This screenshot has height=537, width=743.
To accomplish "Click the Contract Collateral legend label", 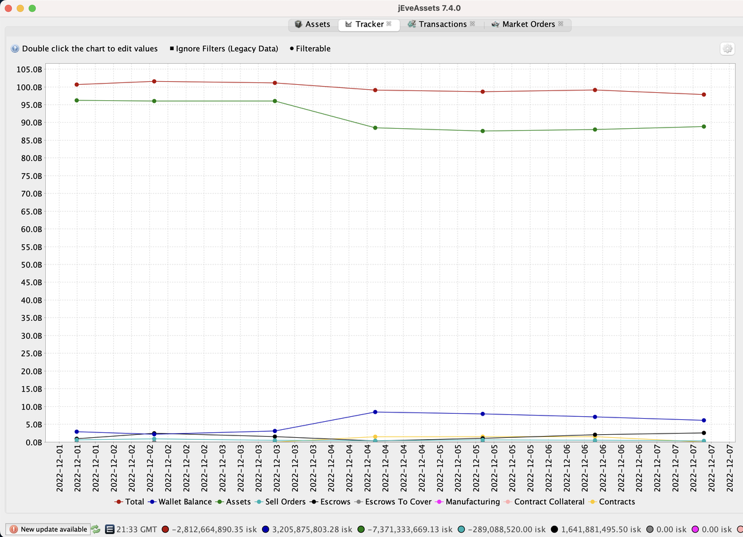I will pos(549,502).
